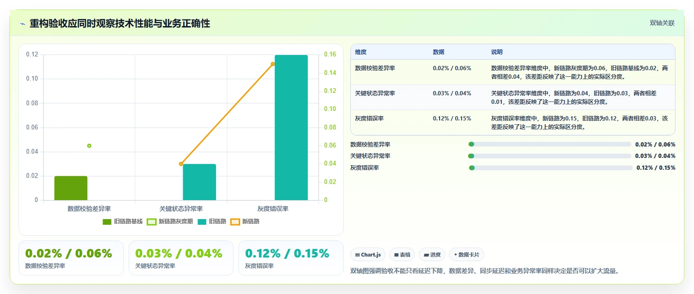
Task: Click the green 旧链路基线 legend color box
Action: pos(107,221)
